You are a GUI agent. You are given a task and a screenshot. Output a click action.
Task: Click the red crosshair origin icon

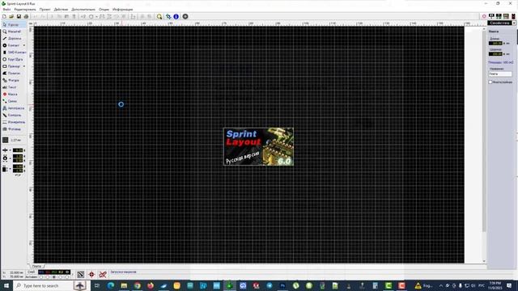91,275
